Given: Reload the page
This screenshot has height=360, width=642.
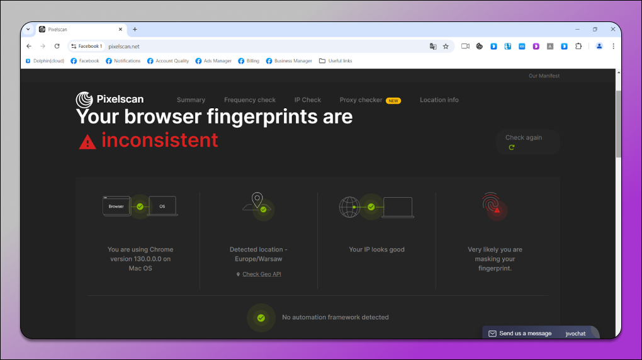Looking at the screenshot, I should coord(57,46).
